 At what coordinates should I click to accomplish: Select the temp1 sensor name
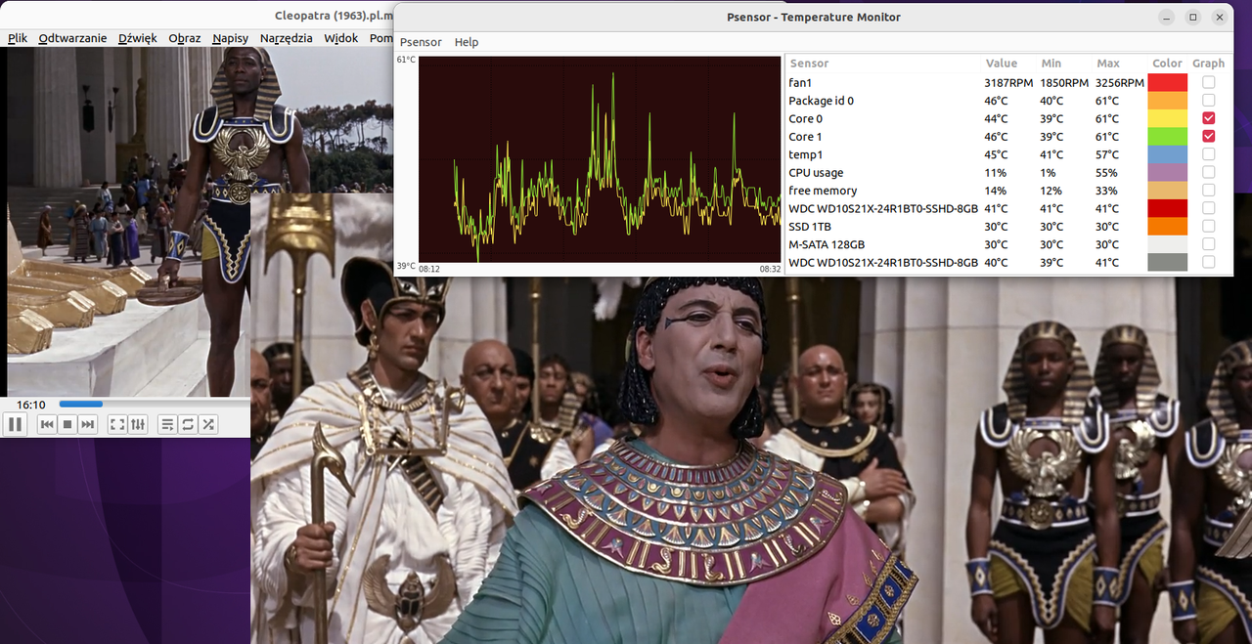(806, 155)
